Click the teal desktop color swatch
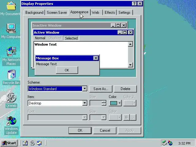Screen dimensions: 196x147 (114, 103)
